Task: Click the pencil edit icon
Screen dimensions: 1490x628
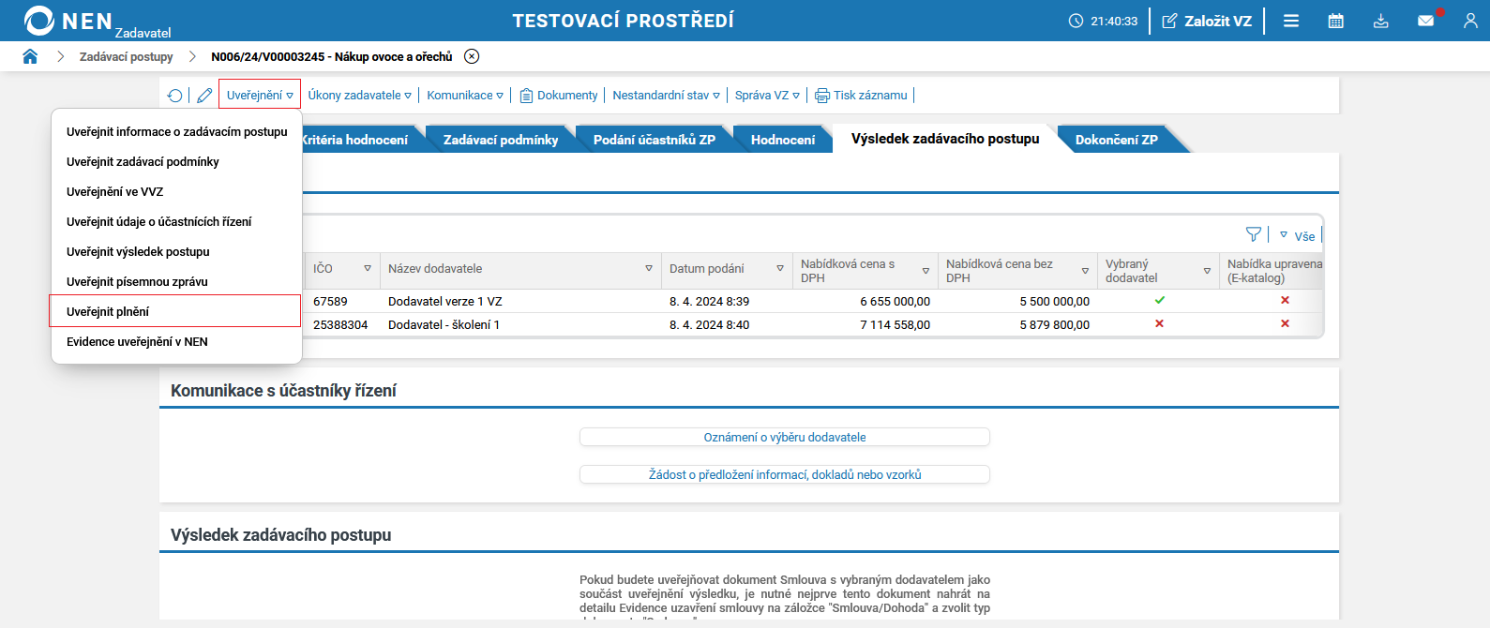Action: pos(204,96)
